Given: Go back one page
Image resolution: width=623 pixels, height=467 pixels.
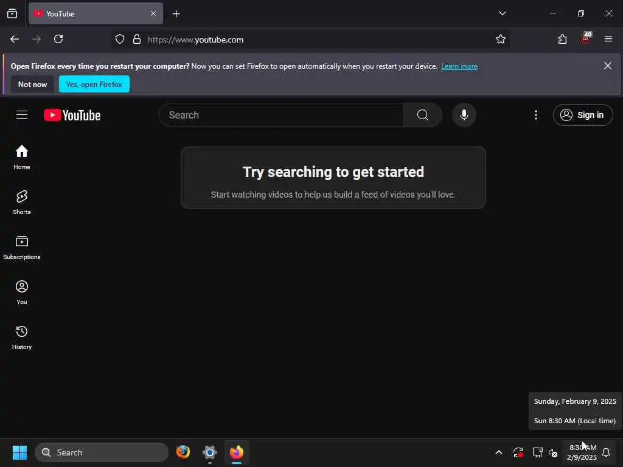Looking at the screenshot, I should [x=15, y=39].
